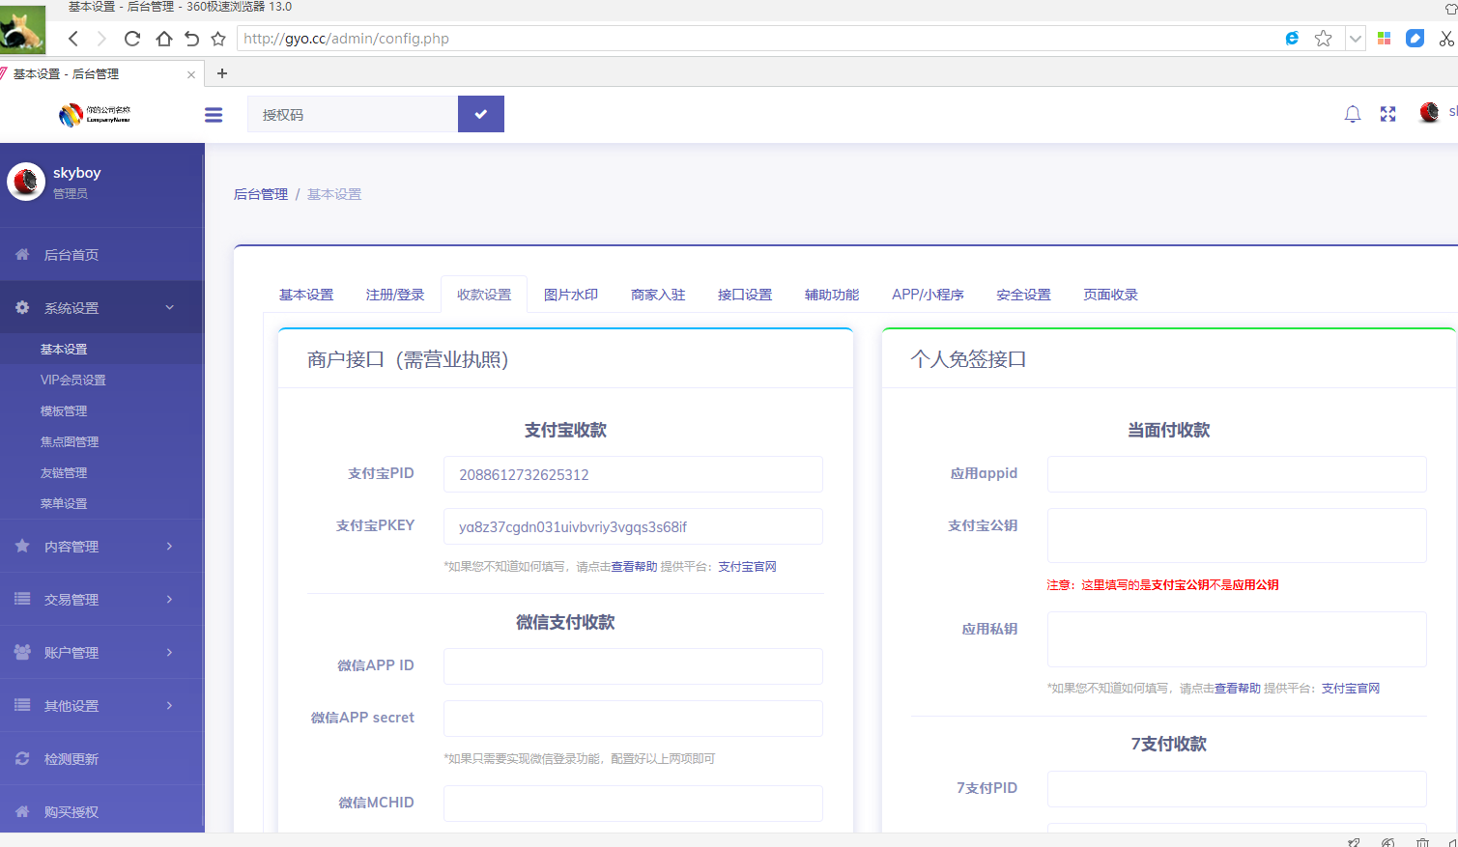Screen dimensions: 1458x847
Task: Open a new browser tab
Action: [x=222, y=73]
